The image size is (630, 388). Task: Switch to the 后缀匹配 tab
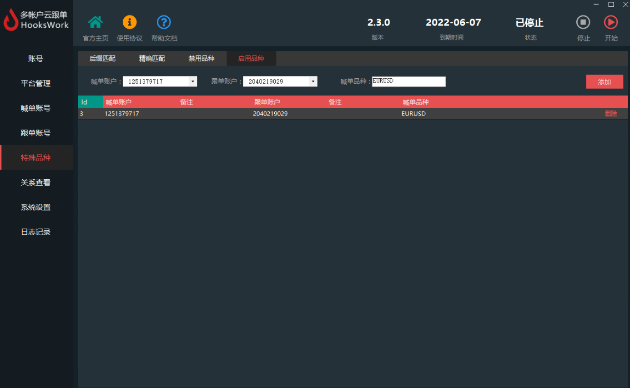point(102,59)
